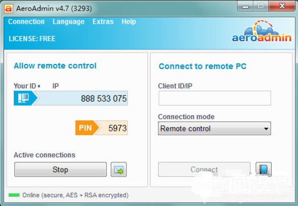Click the send invitation email icon button

[119, 169]
